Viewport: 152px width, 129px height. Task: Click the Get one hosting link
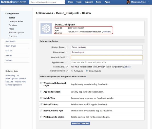[x=127, y=67]
